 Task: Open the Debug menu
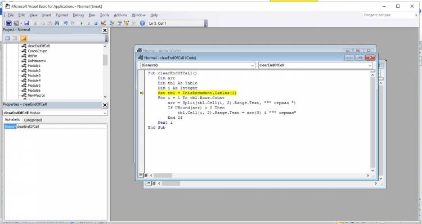click(x=78, y=15)
